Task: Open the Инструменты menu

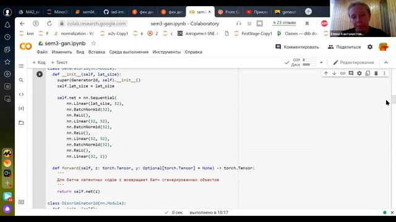Action: (x=166, y=52)
